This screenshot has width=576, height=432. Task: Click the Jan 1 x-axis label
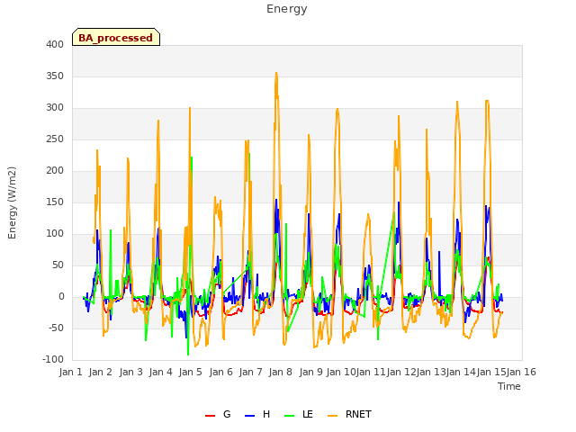pyautogui.click(x=70, y=372)
